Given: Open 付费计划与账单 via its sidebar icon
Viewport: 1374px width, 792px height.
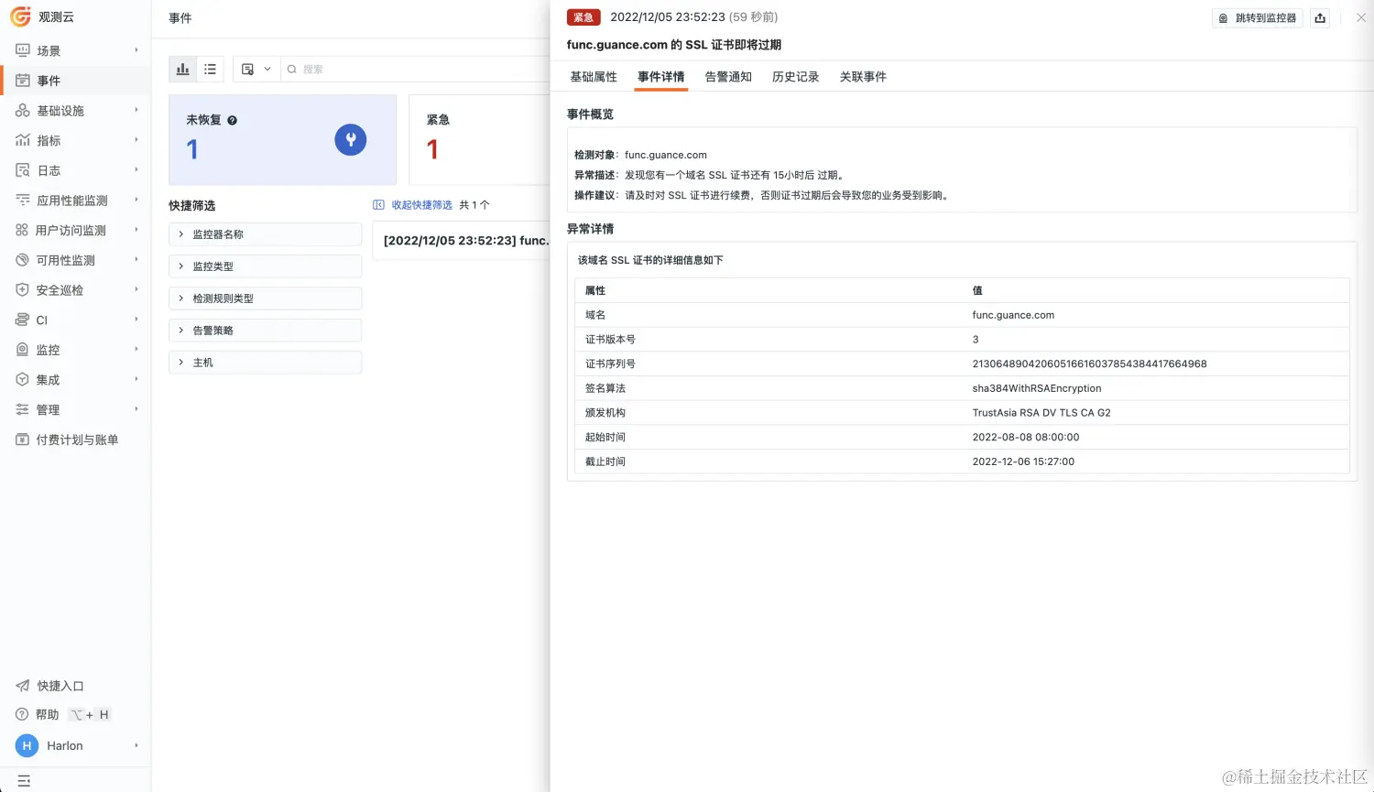Looking at the screenshot, I should click(x=23, y=439).
